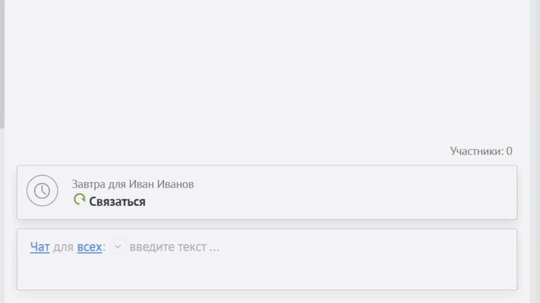Open the "Связаться" task

click(117, 201)
